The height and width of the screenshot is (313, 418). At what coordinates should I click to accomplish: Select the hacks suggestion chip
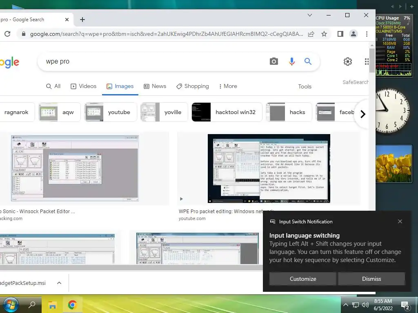coord(289,112)
